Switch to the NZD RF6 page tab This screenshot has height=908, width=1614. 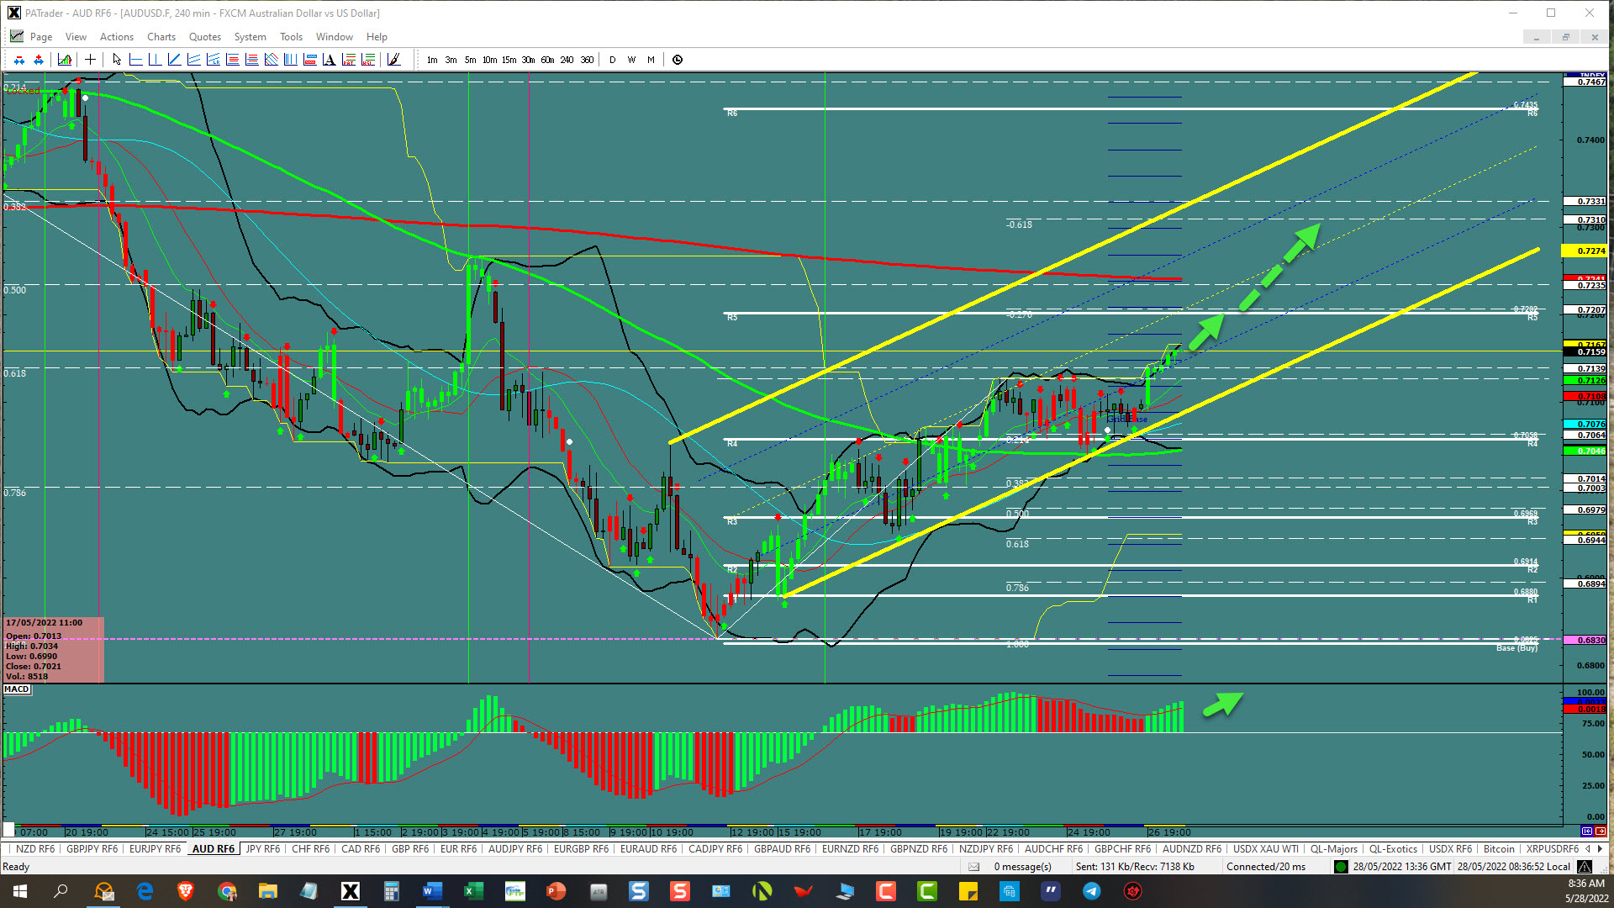[35, 849]
